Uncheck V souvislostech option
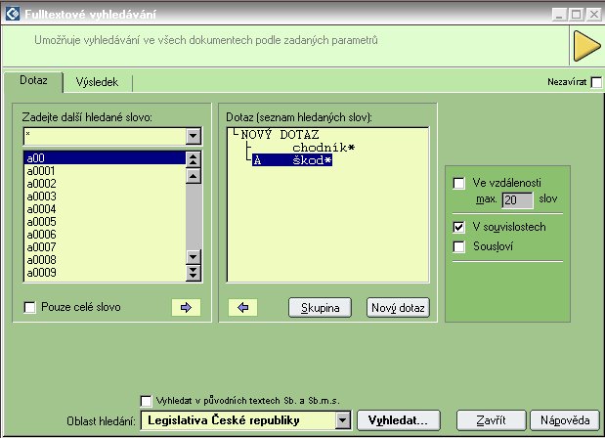 pyautogui.click(x=458, y=227)
